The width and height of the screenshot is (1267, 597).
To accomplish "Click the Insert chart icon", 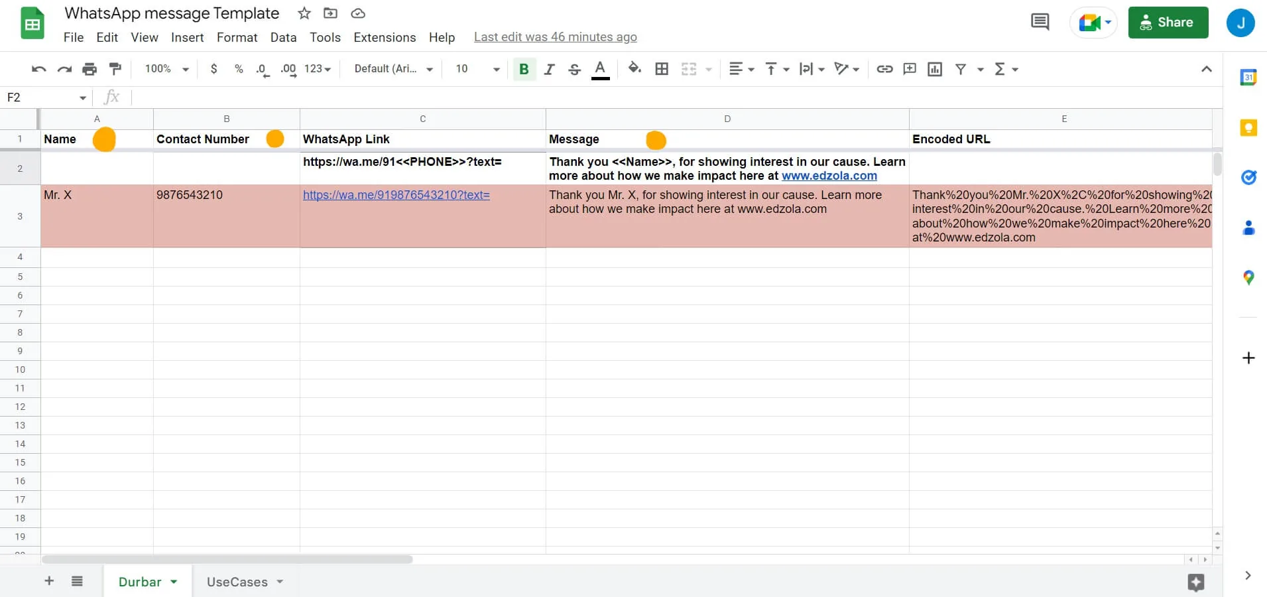I will pos(935,69).
